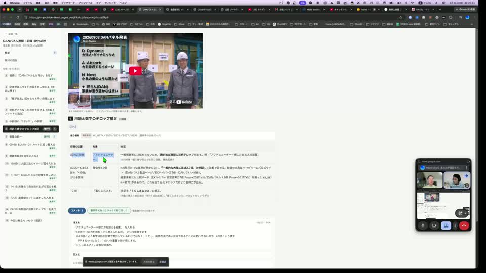Image resolution: width=486 pixels, height=273 pixels.
Task: Bookmark this page with the star icon
Action: point(400,17)
